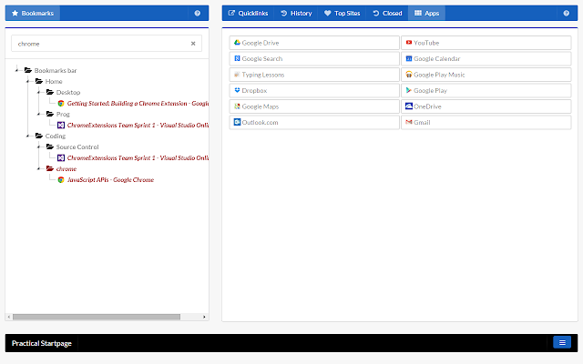Launch the YouTube app
Image resolution: width=583 pixels, height=364 pixels.
click(486, 43)
